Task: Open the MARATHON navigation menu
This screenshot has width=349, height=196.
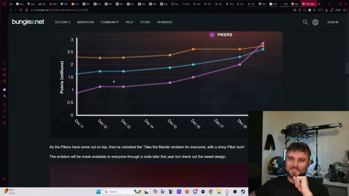Action: click(85, 22)
